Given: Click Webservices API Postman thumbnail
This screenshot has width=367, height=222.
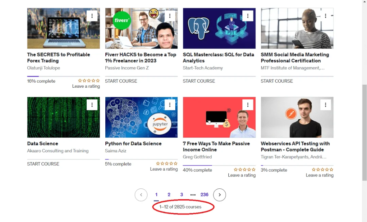Looking at the screenshot, I should click(297, 117).
